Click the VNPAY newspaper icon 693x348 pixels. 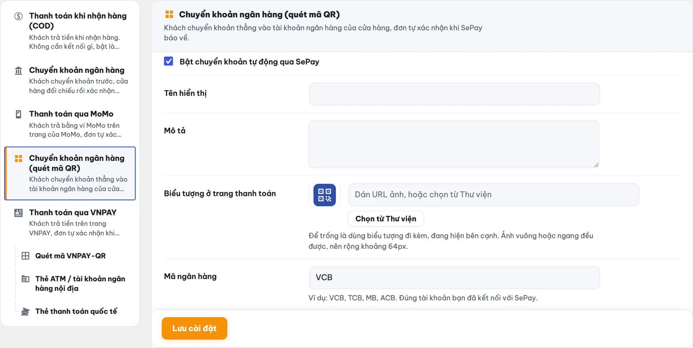click(18, 213)
